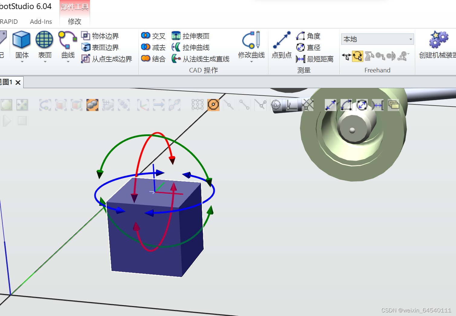This screenshot has height=316, width=456.
Task: Toggle Snap Gravity mode in viewport
Action: click(x=276, y=105)
